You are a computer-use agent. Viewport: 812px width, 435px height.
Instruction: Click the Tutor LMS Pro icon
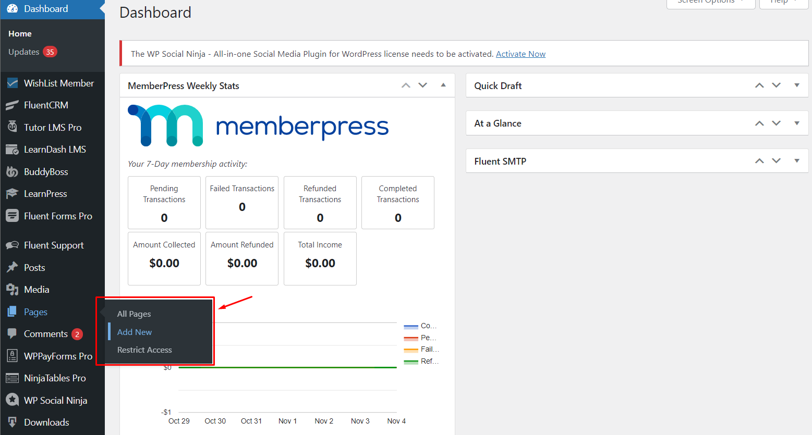tap(12, 127)
